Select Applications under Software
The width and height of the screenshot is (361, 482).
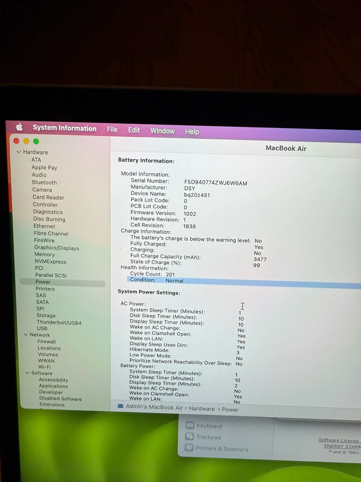53,386
